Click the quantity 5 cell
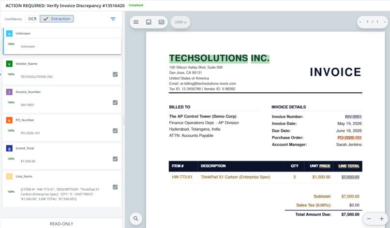The width and height of the screenshot is (390, 228). (295, 177)
